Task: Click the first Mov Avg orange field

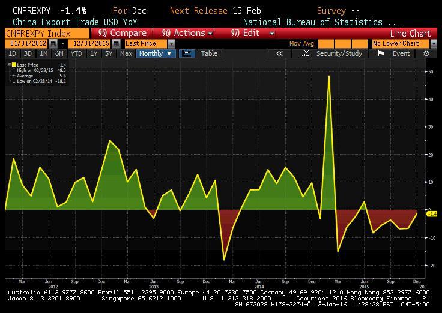Action: click(325, 44)
